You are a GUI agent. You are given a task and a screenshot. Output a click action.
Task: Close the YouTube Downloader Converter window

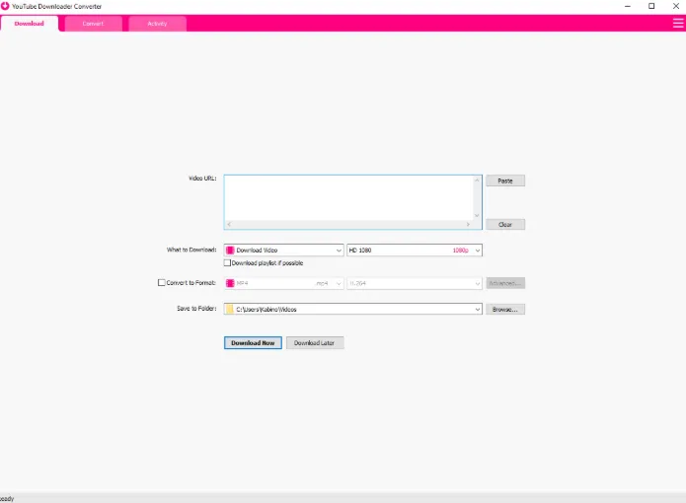click(675, 6)
